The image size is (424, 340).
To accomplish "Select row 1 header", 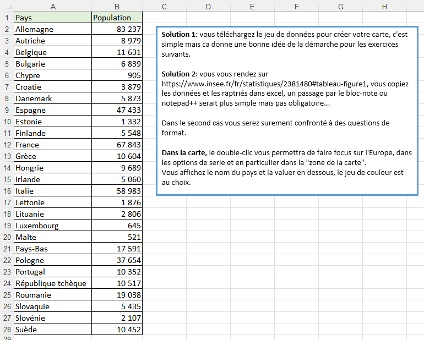I will (7, 18).
